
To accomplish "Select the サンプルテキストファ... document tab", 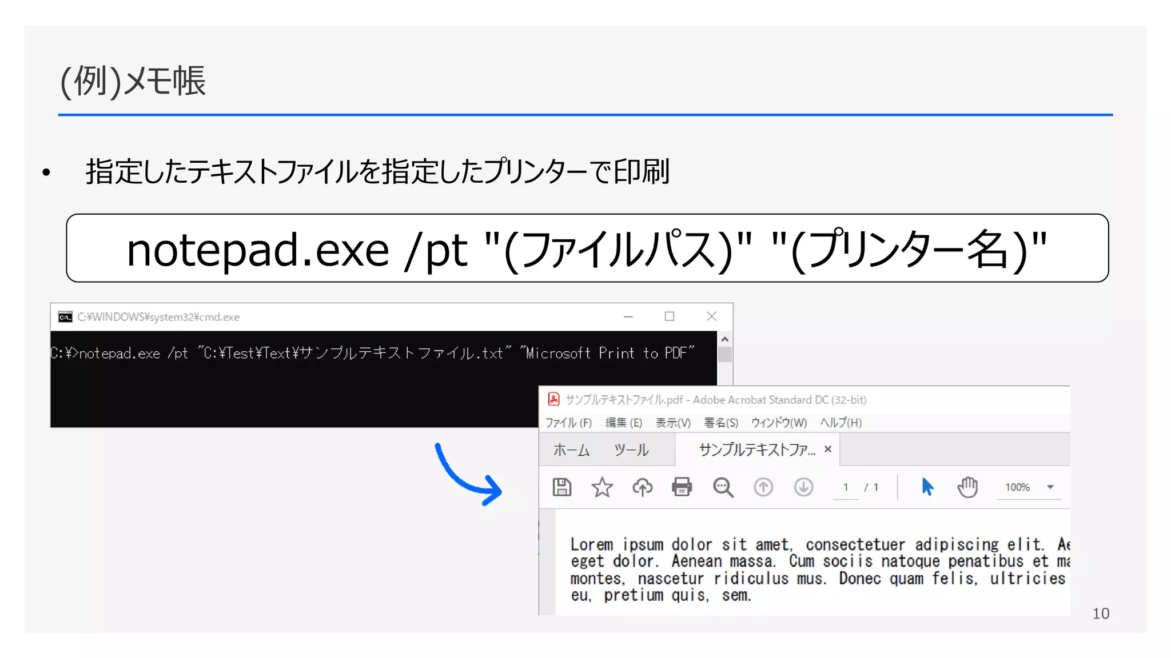I will (x=757, y=450).
